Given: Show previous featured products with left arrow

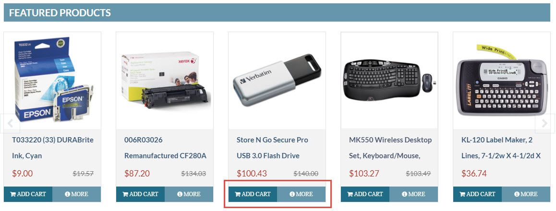Looking at the screenshot, I should coord(11,124).
